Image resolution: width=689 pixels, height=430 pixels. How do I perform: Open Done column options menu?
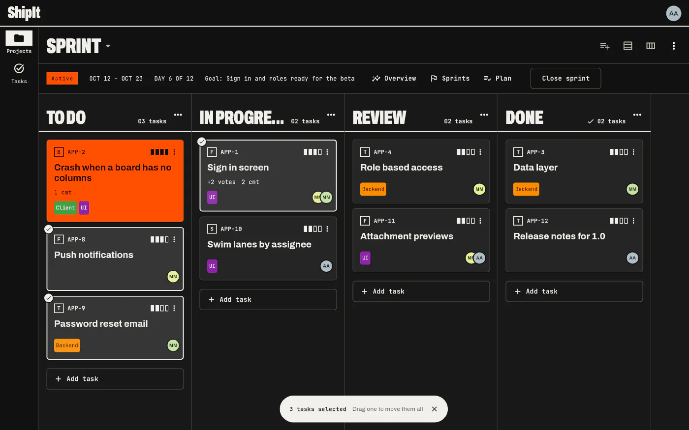tap(637, 115)
